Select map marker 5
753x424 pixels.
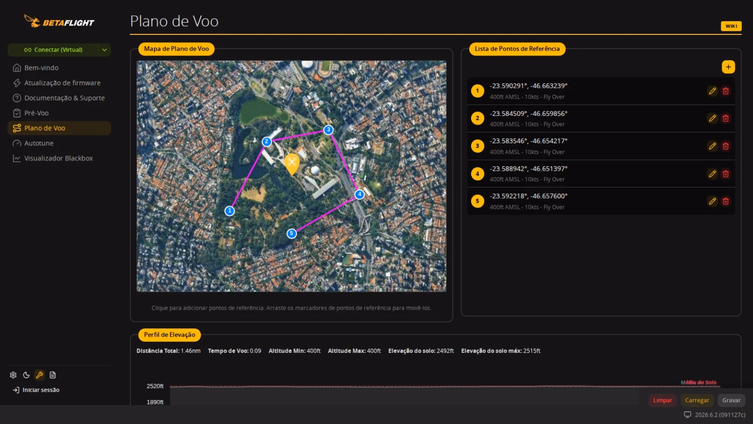click(292, 234)
